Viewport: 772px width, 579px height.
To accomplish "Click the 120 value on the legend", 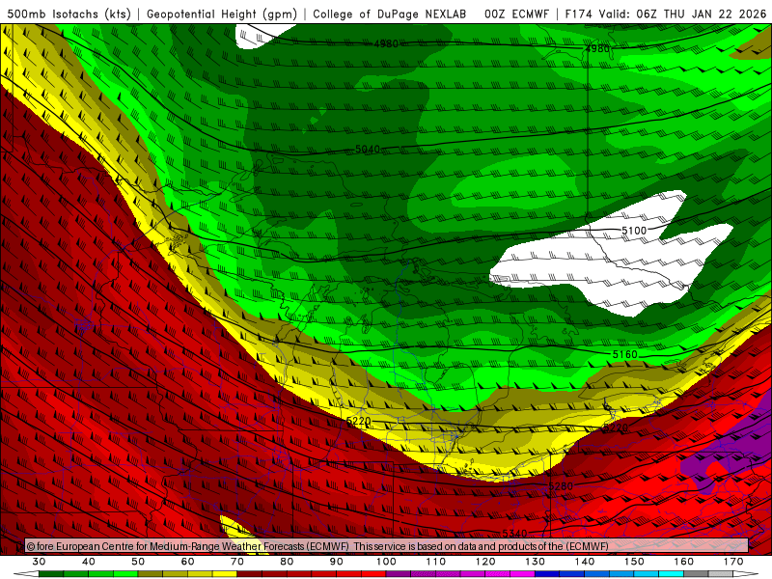I will click(x=486, y=562).
